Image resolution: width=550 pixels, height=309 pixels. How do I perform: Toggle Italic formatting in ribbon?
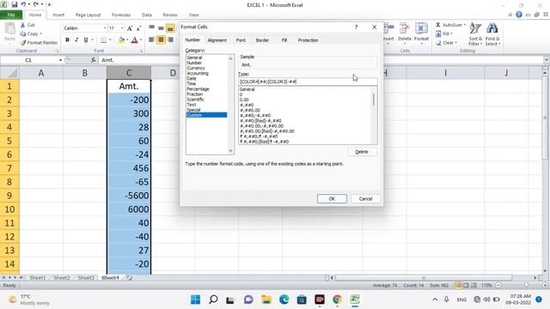click(x=76, y=40)
